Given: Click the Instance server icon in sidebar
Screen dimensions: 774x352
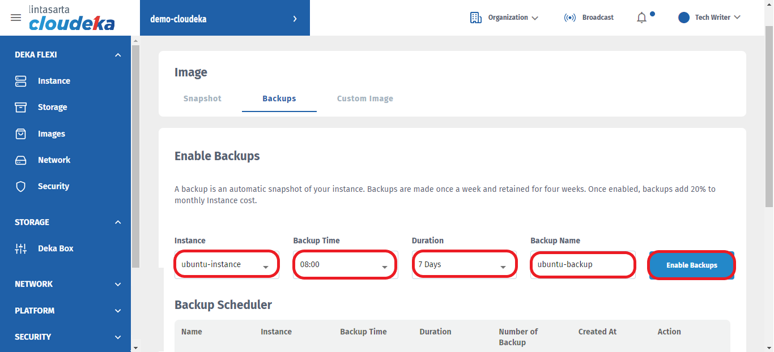Looking at the screenshot, I should coord(21,81).
